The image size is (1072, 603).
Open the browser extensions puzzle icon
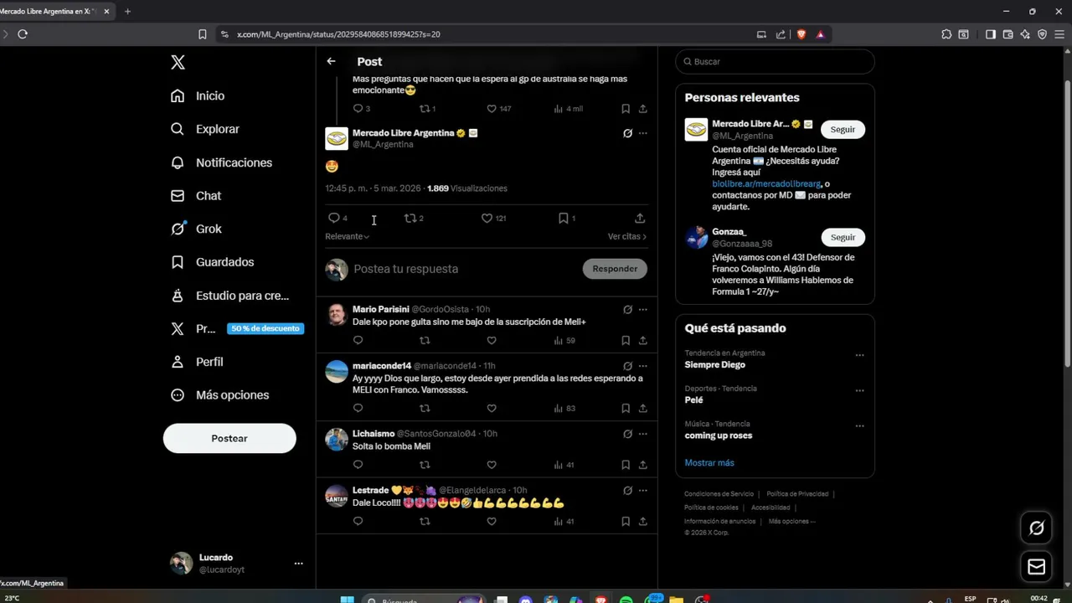click(x=946, y=34)
